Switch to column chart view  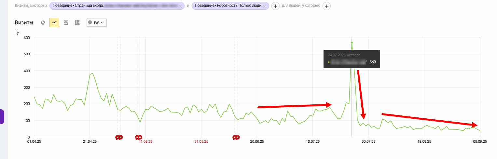coord(77,23)
